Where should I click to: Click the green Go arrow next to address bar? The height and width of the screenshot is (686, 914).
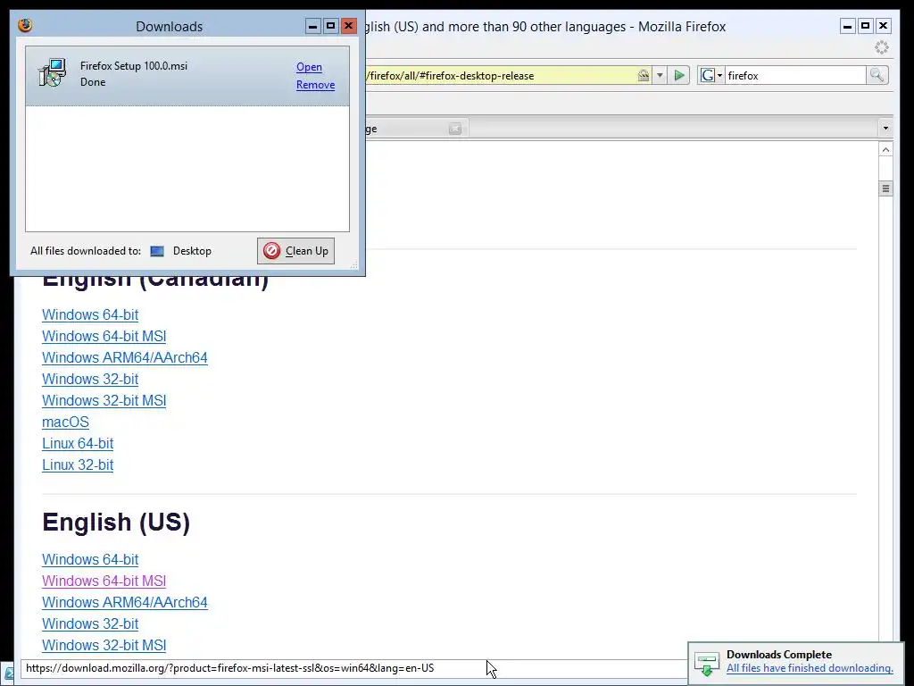click(x=679, y=75)
